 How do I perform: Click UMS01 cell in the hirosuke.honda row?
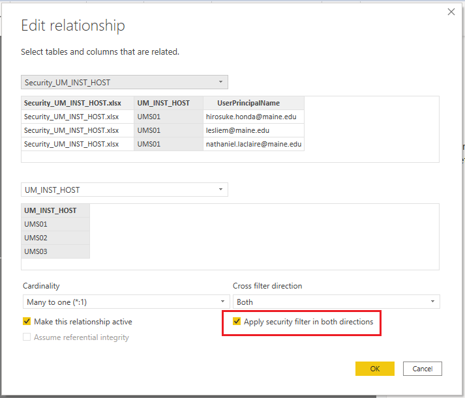coord(168,117)
